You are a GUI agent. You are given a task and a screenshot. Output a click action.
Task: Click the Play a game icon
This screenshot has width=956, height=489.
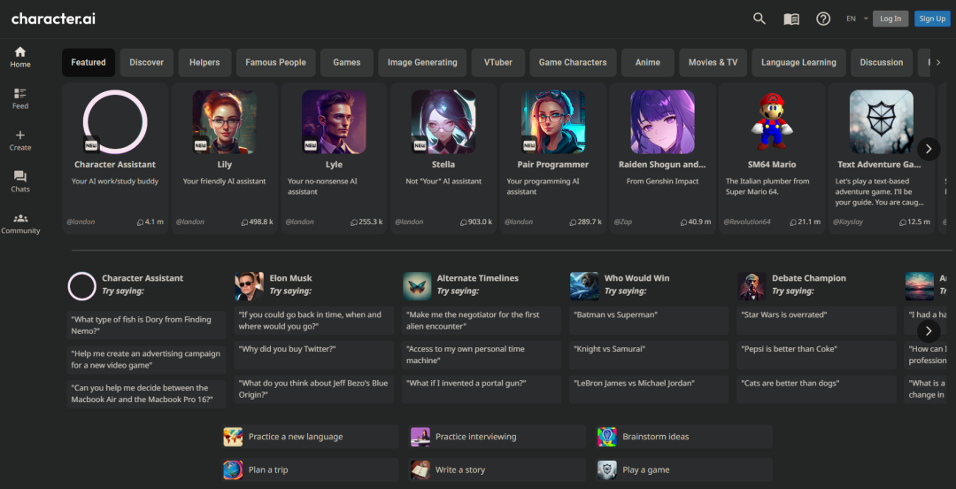606,470
